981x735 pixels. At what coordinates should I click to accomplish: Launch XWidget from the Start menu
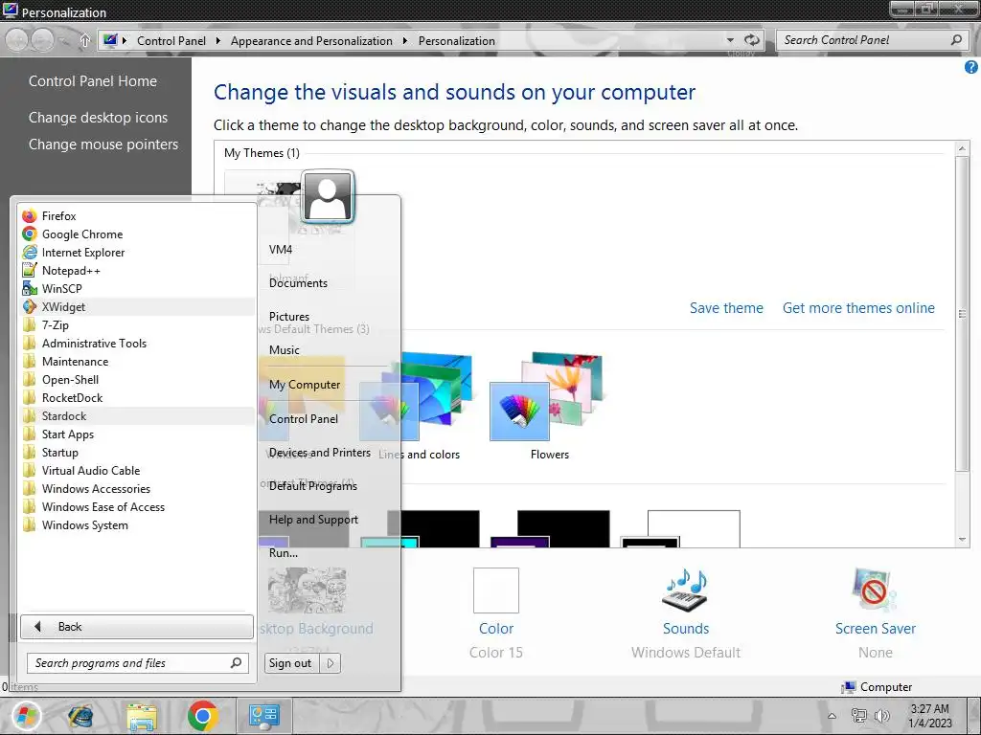(137, 307)
